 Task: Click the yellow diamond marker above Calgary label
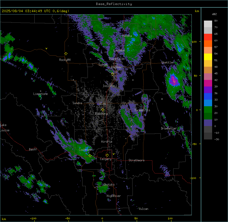(107, 155)
